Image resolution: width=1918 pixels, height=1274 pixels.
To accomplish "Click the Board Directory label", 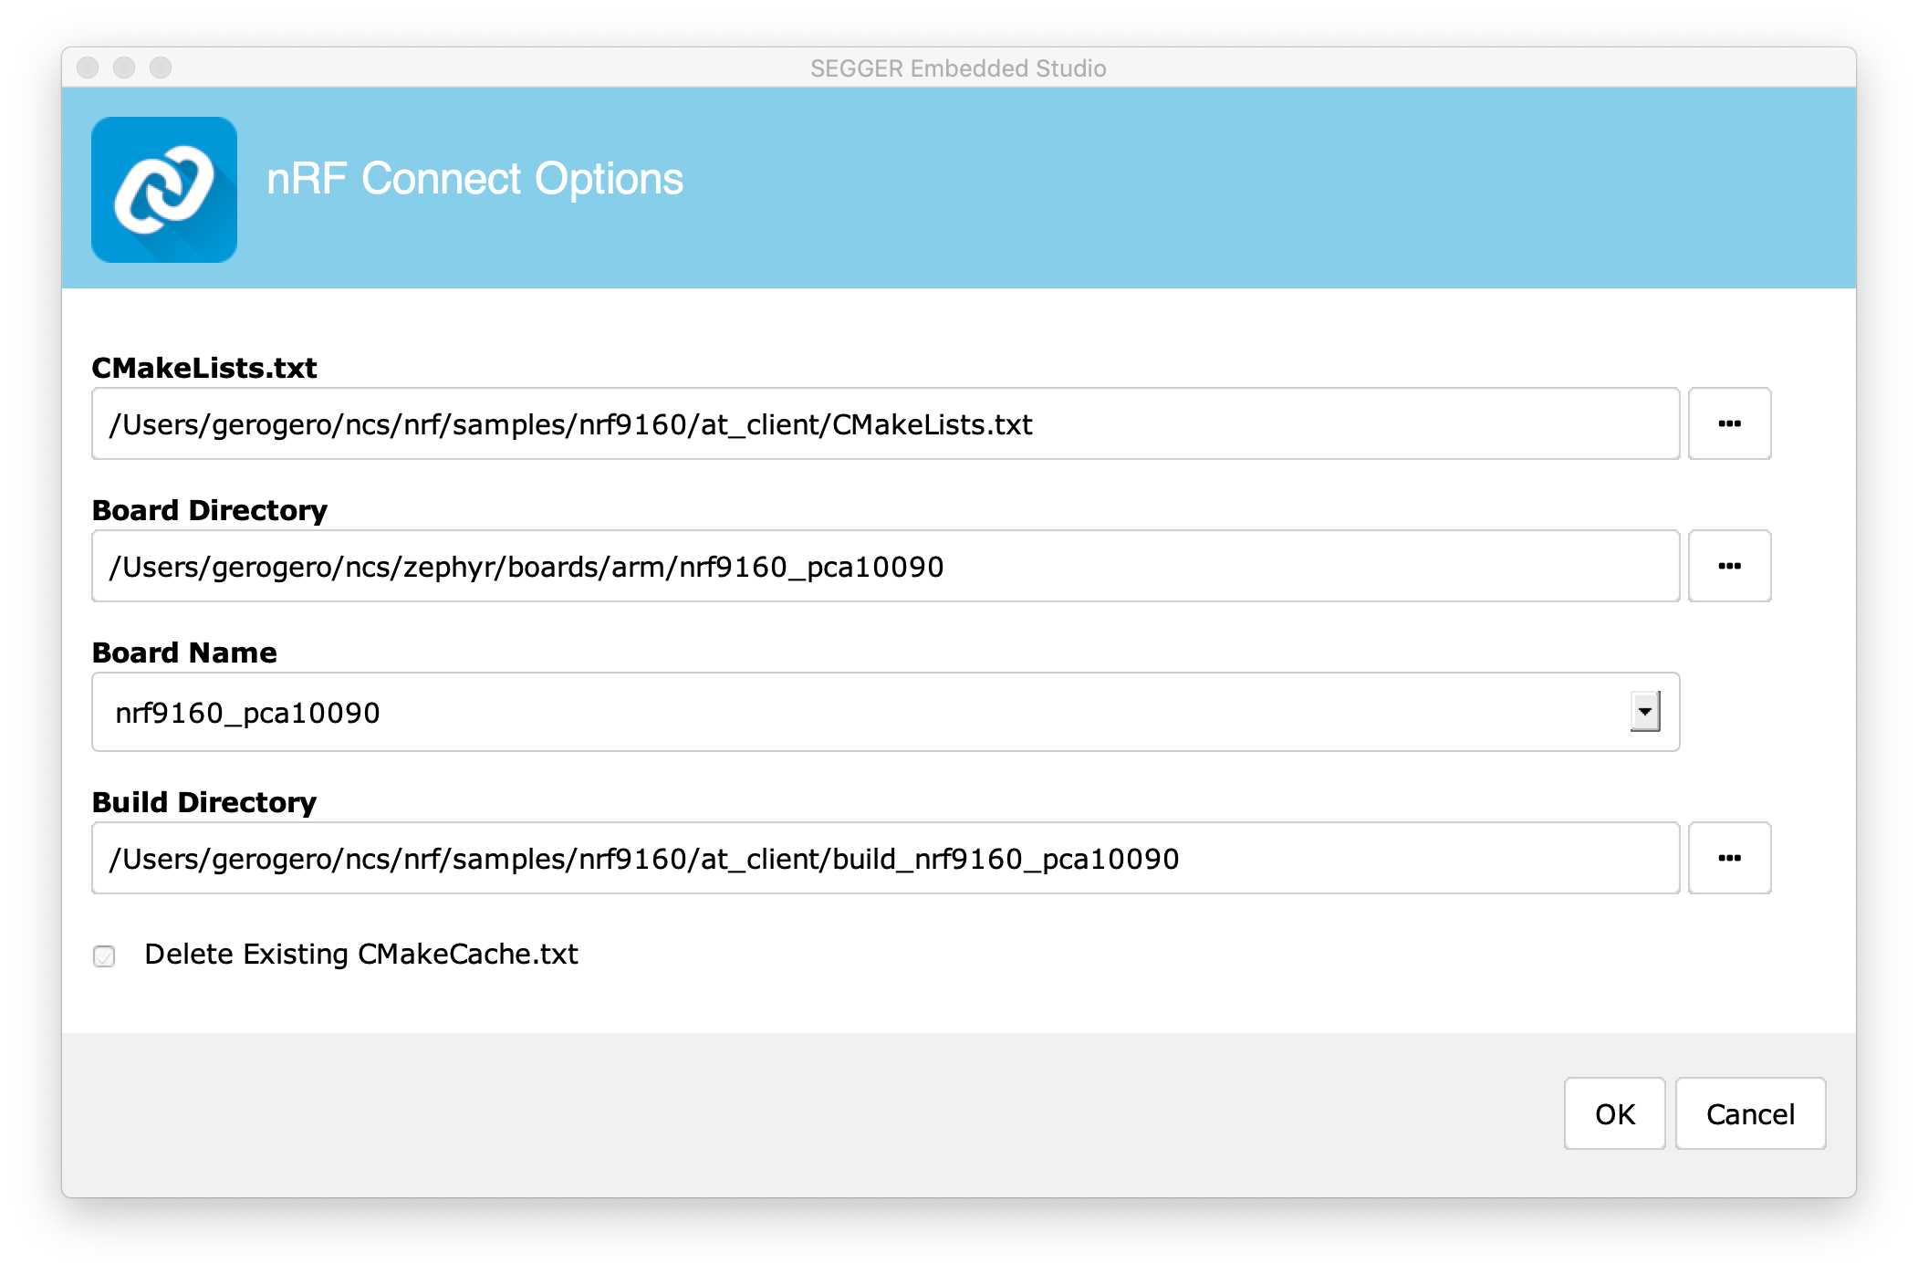I will click(x=210, y=510).
